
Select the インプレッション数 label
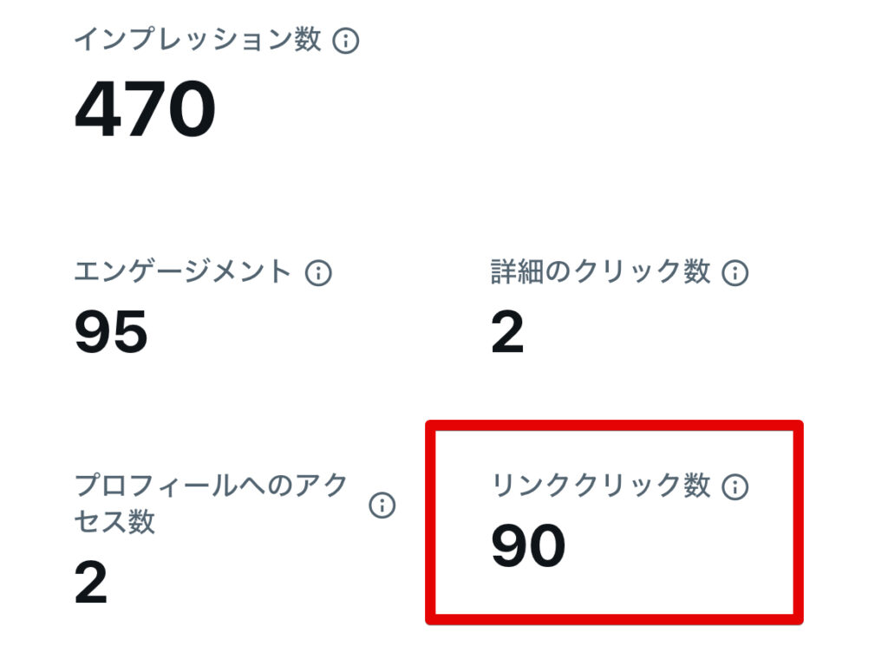click(198, 40)
